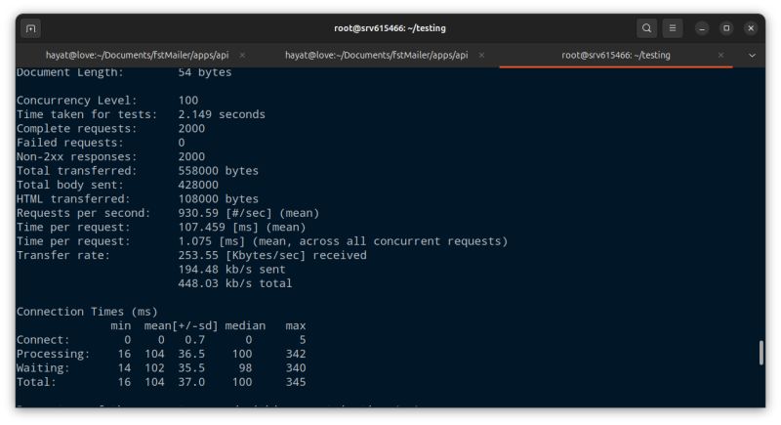Click the 'Failed requests' output line
Viewport: 781px width, 425px height.
(x=101, y=143)
